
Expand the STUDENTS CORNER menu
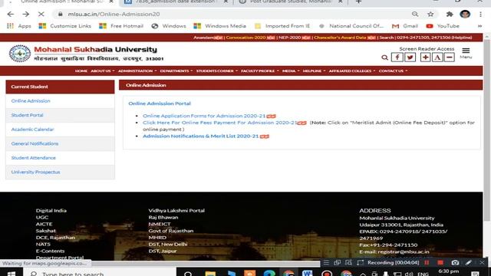(x=216, y=71)
